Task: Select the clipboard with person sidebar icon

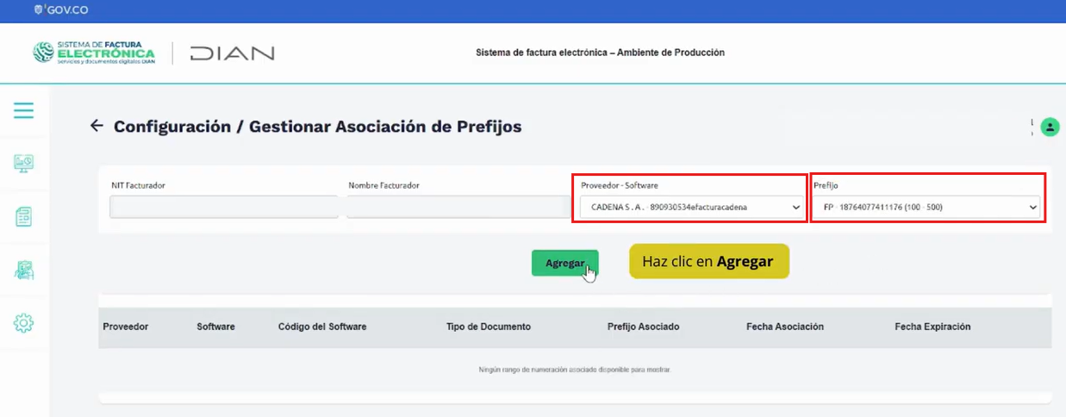Action: click(23, 270)
